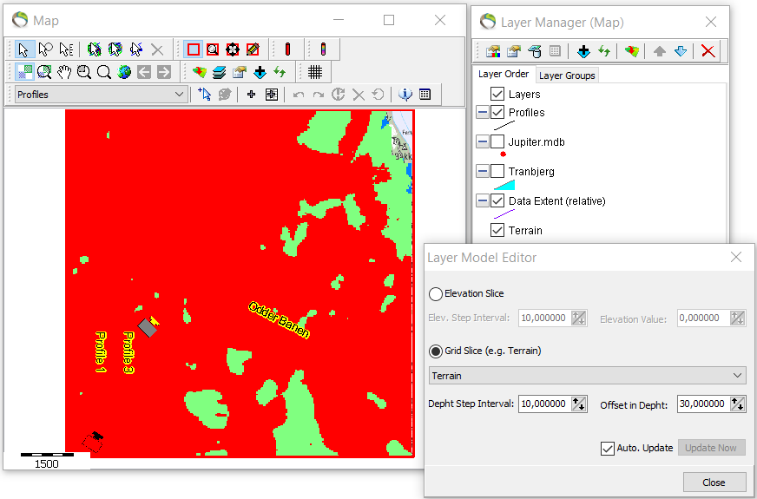Image resolution: width=757 pixels, height=499 pixels.
Task: Select the hand pan tool
Action: [x=64, y=72]
